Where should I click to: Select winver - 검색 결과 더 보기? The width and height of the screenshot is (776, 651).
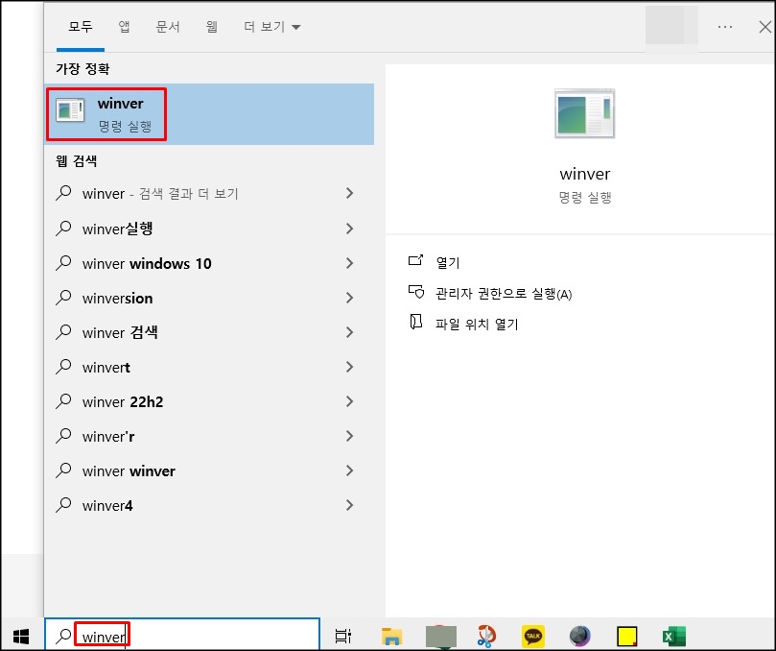pos(209,193)
